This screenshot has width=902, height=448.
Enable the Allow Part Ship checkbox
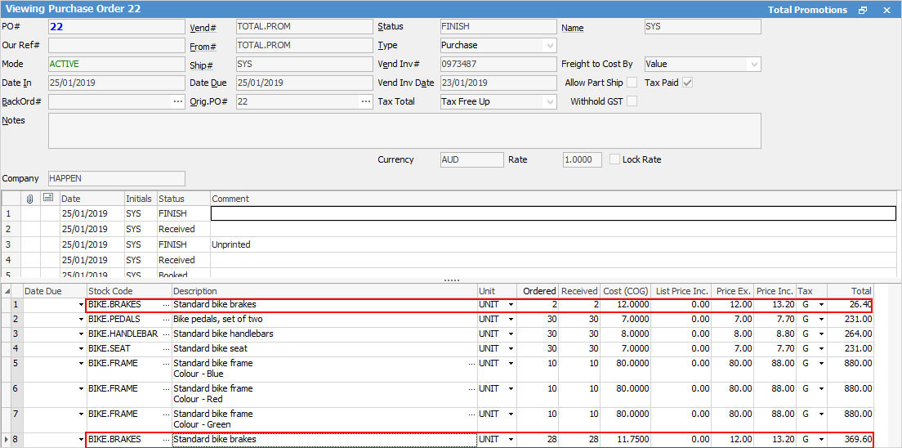pos(632,83)
